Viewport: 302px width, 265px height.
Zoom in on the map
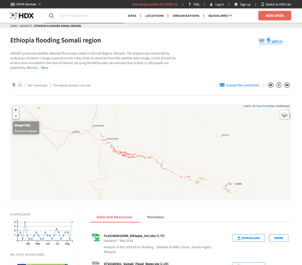pos(15,110)
